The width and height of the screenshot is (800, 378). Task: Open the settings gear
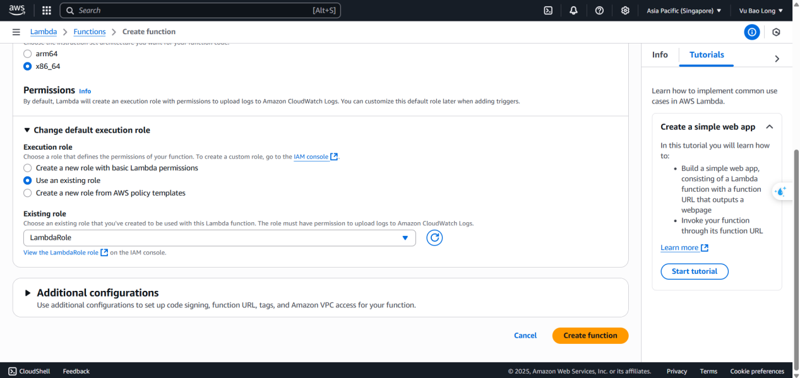[625, 11]
